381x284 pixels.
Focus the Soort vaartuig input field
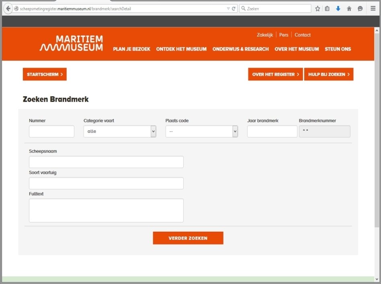point(106,183)
